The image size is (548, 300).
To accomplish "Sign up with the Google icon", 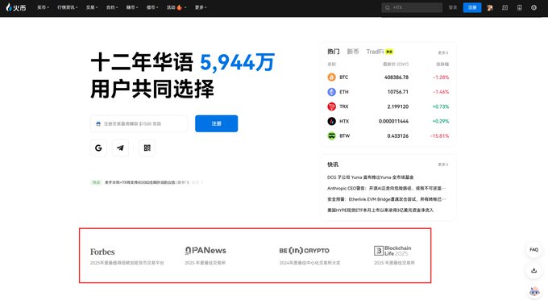I will (98, 148).
